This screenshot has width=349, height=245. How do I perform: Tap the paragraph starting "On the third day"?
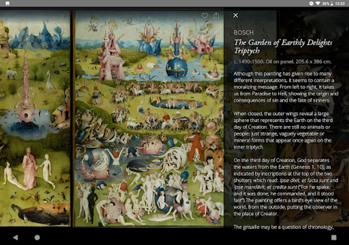pos(286,187)
